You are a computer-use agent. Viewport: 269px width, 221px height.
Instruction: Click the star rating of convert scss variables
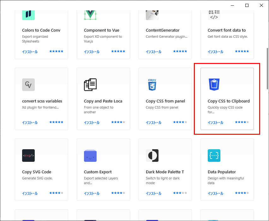(56, 122)
